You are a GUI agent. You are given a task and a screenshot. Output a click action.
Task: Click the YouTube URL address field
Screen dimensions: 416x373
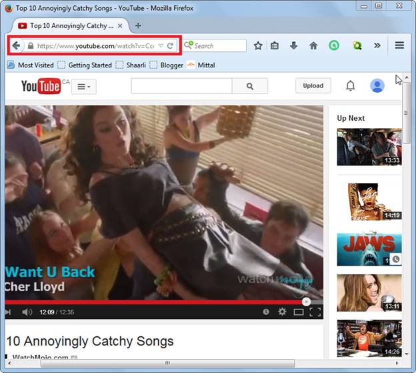tap(95, 46)
